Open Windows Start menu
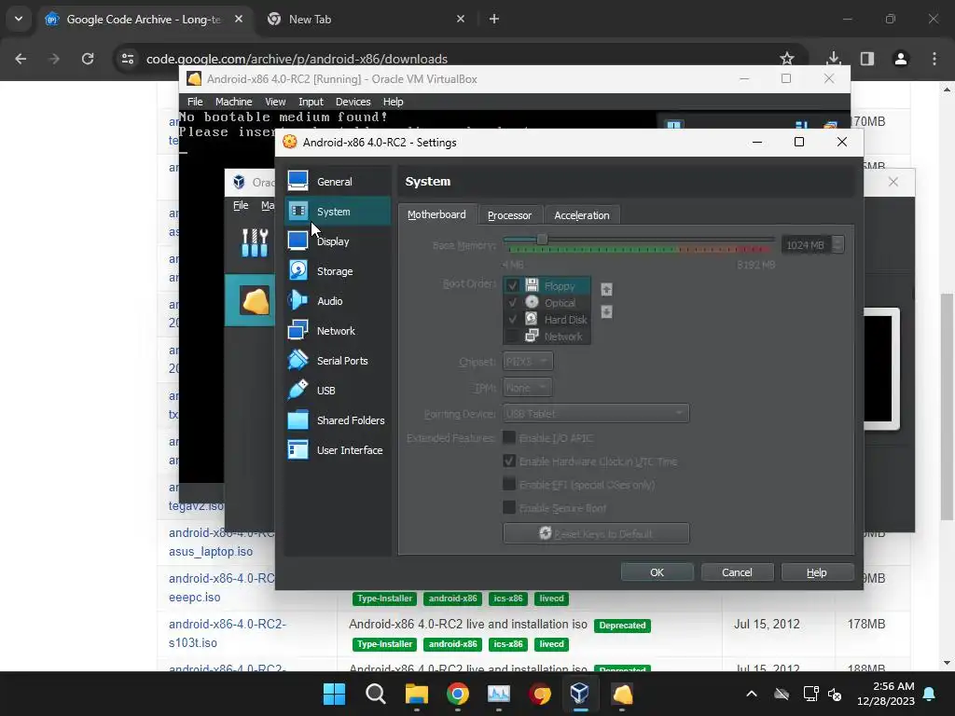955x716 pixels. 334,694
